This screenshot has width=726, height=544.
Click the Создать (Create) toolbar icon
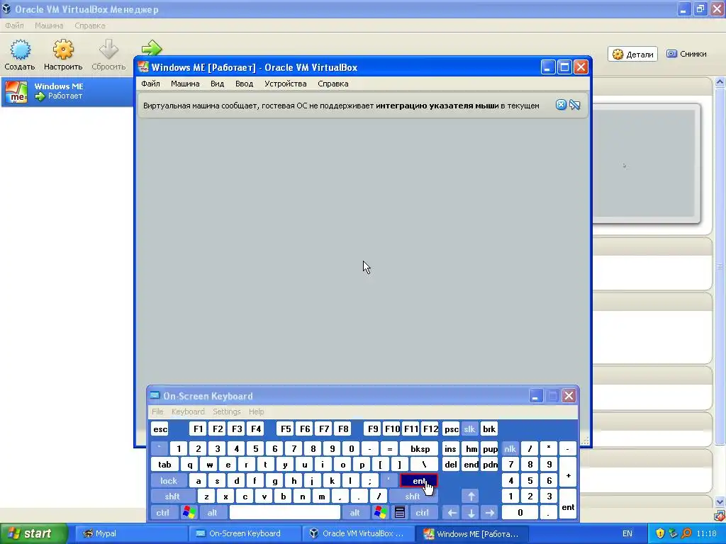[x=20, y=50]
